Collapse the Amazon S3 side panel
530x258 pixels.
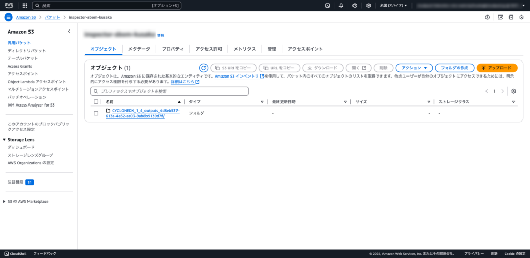(69, 32)
